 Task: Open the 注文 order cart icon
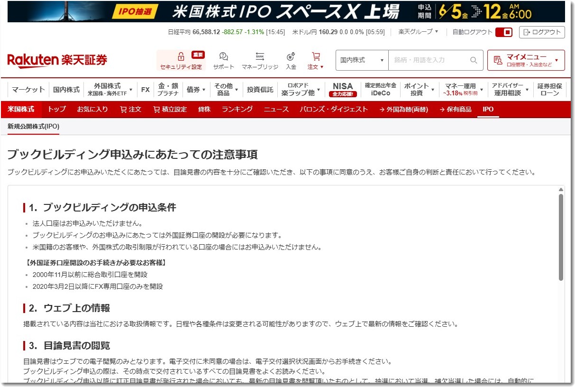tap(316, 56)
